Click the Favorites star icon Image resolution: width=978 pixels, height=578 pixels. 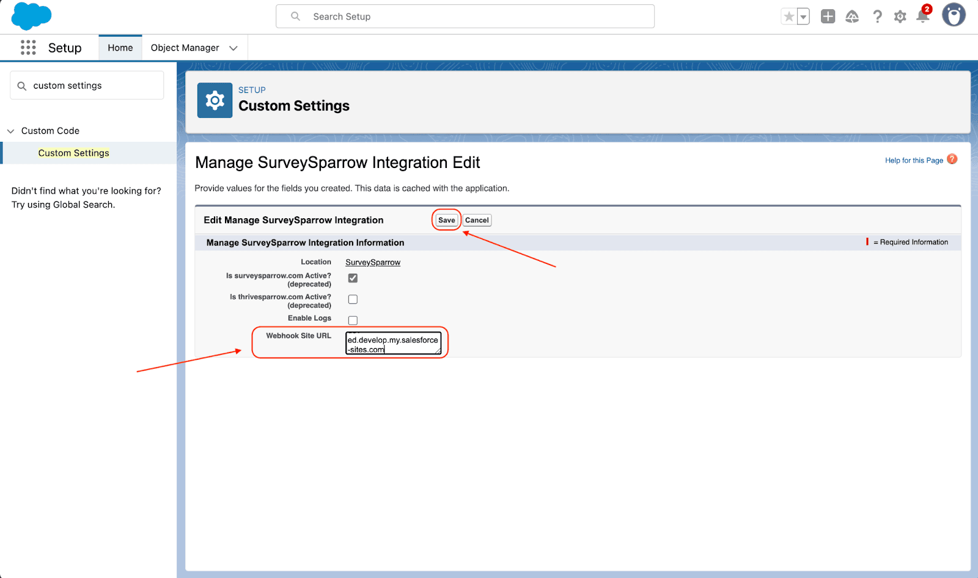pos(789,16)
